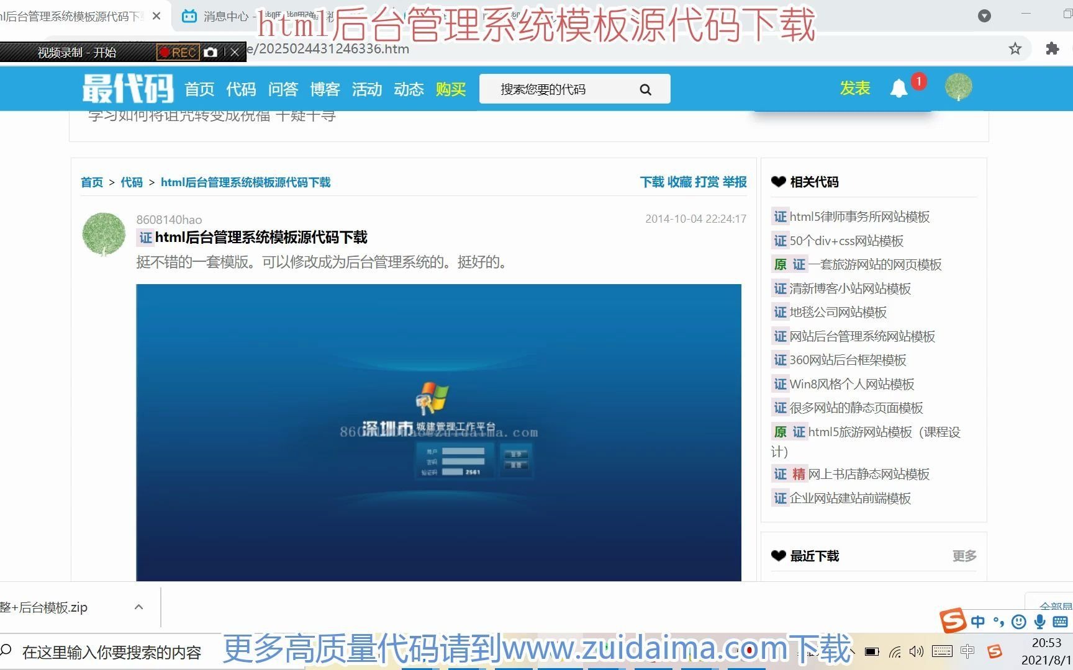Image resolution: width=1073 pixels, height=670 pixels.
Task: Take a snapshot with recorder camera icon
Action: point(211,52)
